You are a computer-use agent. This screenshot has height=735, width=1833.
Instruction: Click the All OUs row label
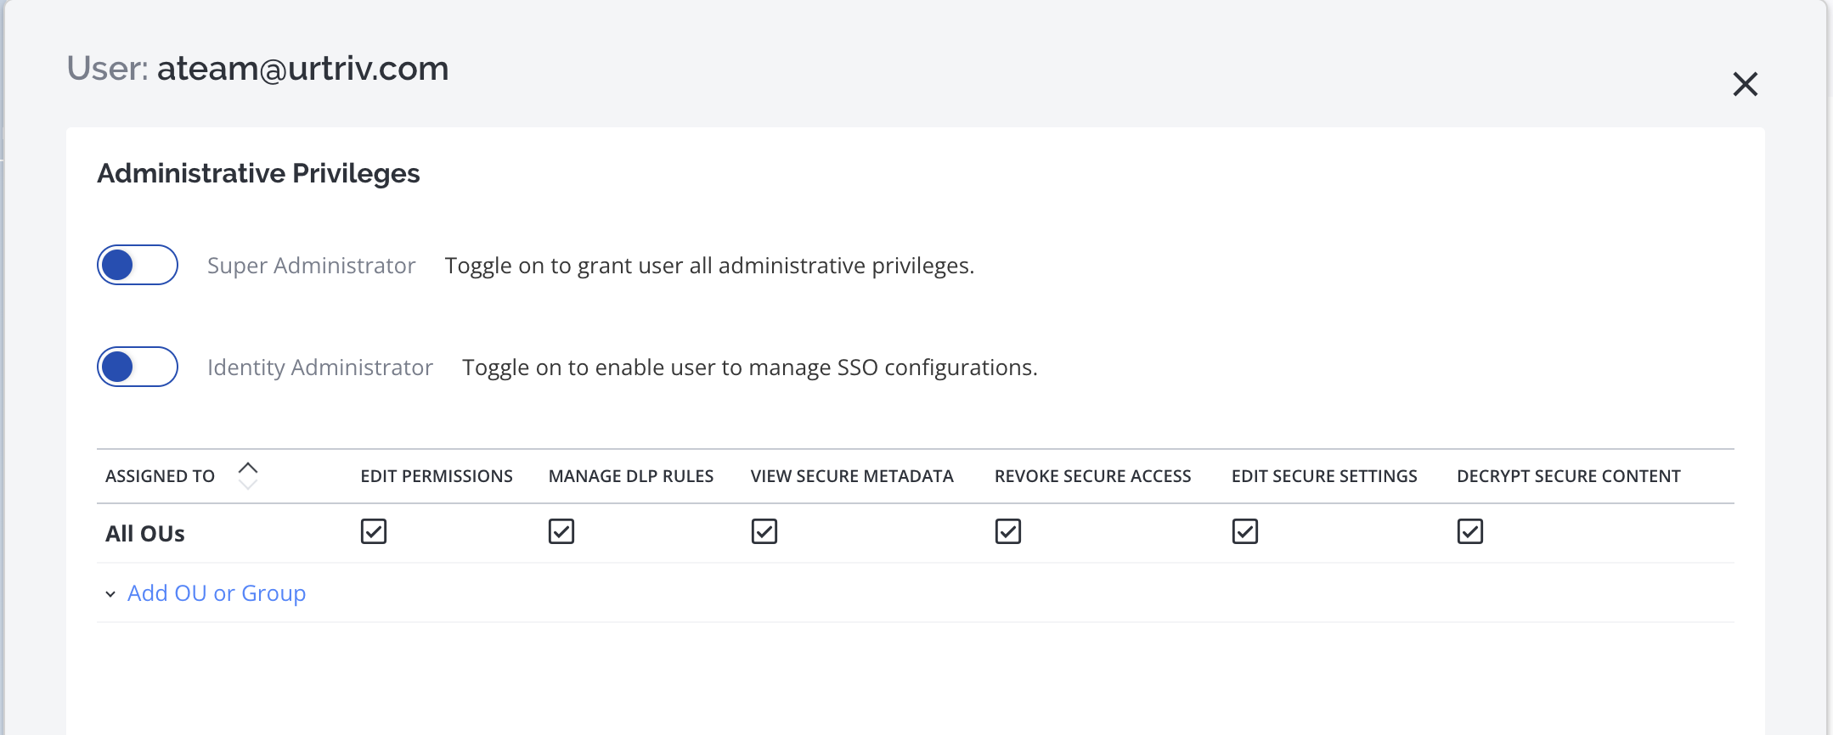[145, 534]
